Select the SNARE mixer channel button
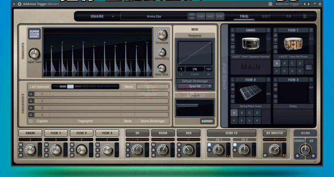The height and width of the screenshot is (177, 334). (30, 133)
